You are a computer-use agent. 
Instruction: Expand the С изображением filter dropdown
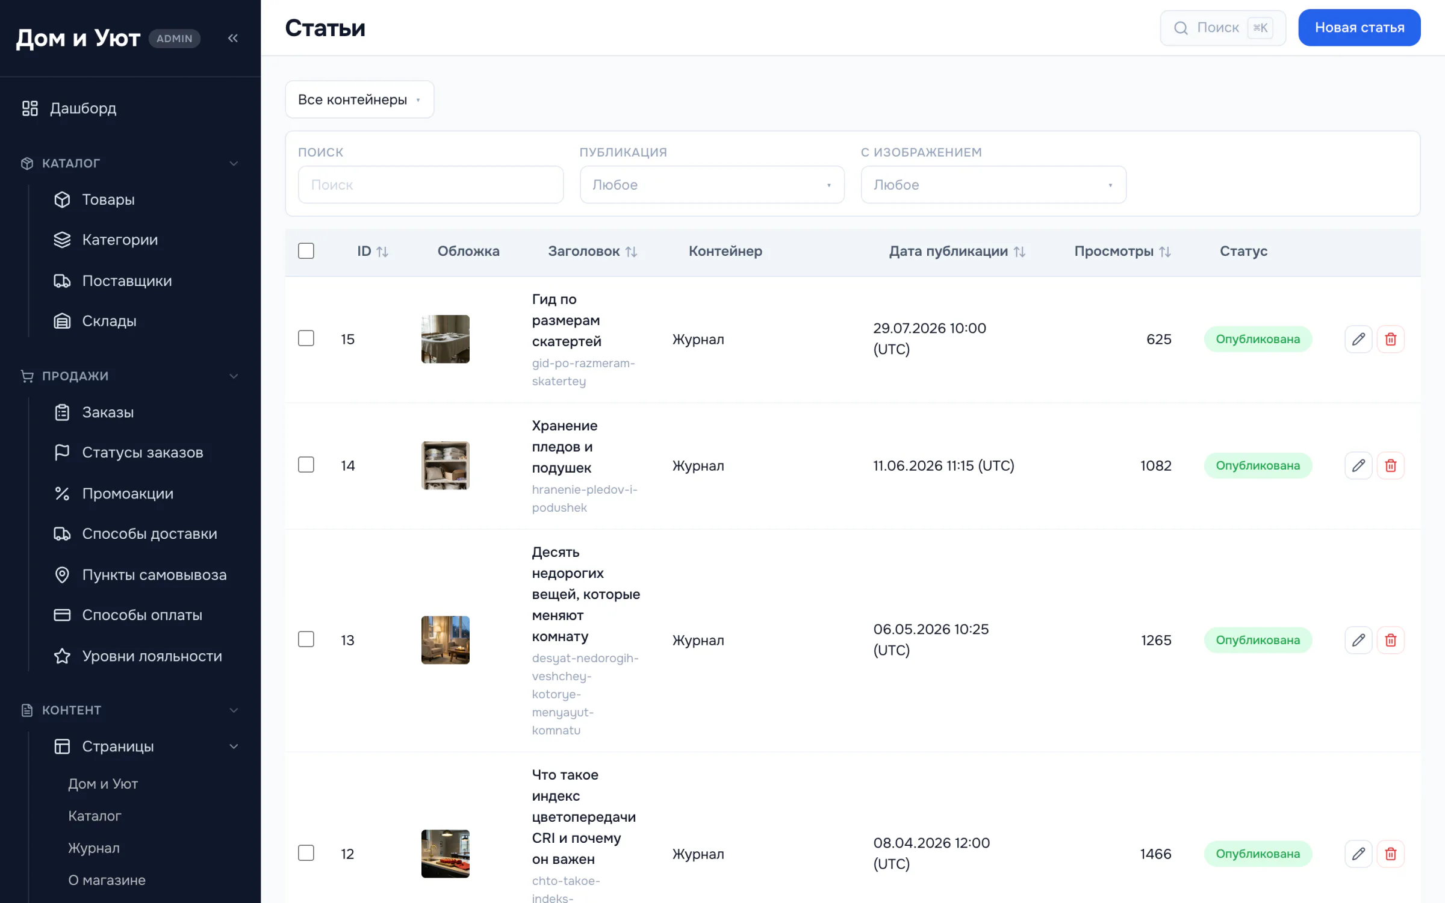[x=993, y=185]
